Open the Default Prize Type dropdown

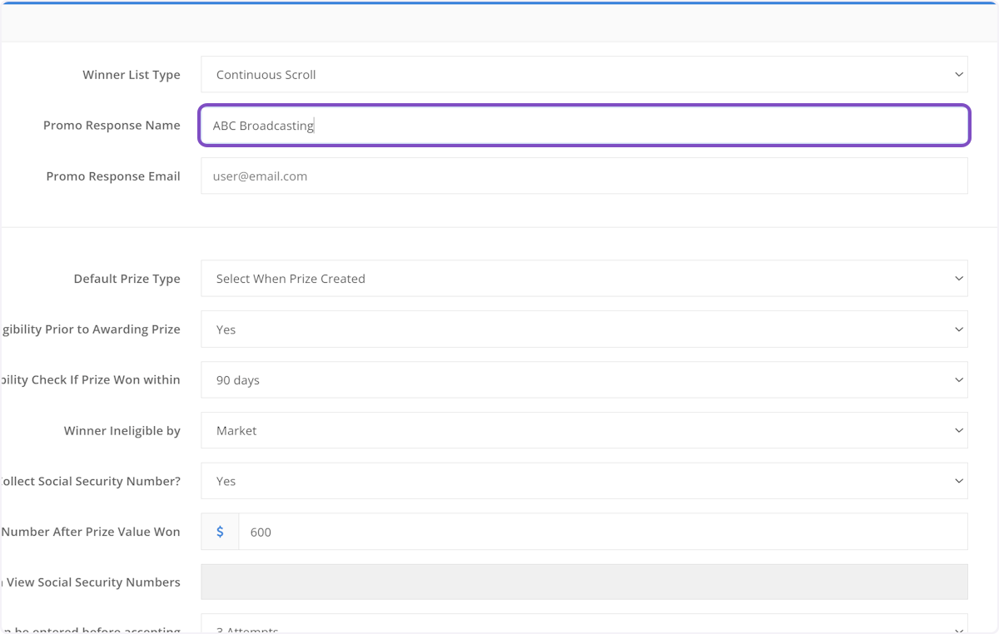[583, 278]
